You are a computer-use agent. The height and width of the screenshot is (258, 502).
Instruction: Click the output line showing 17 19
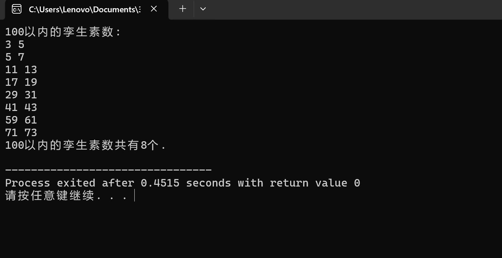pos(21,82)
